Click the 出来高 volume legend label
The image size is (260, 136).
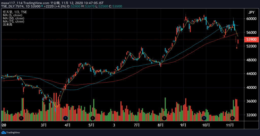[7, 25]
